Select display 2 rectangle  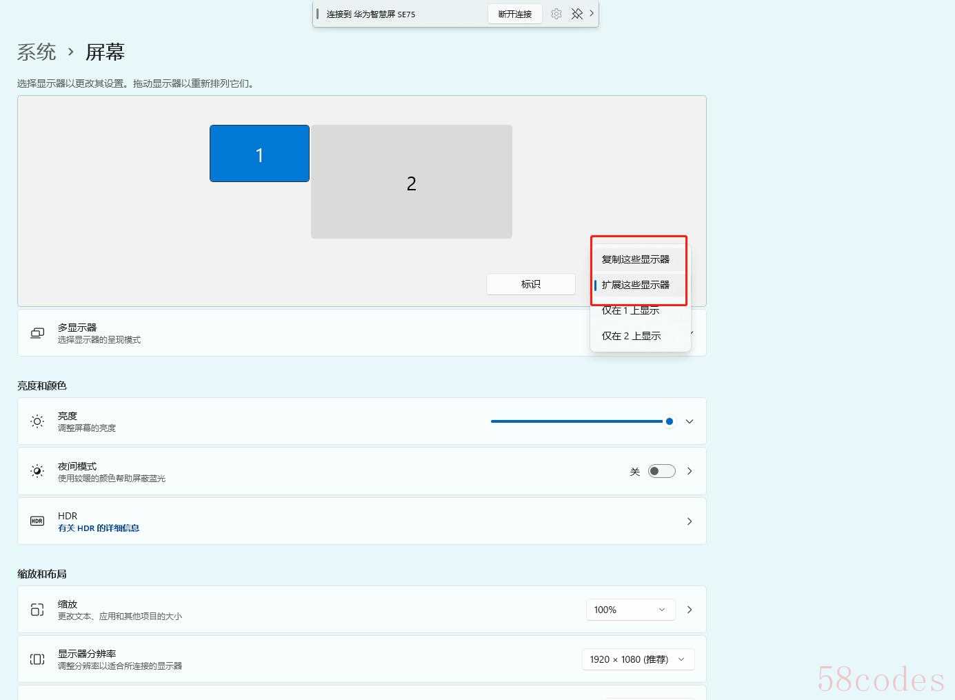click(x=412, y=181)
